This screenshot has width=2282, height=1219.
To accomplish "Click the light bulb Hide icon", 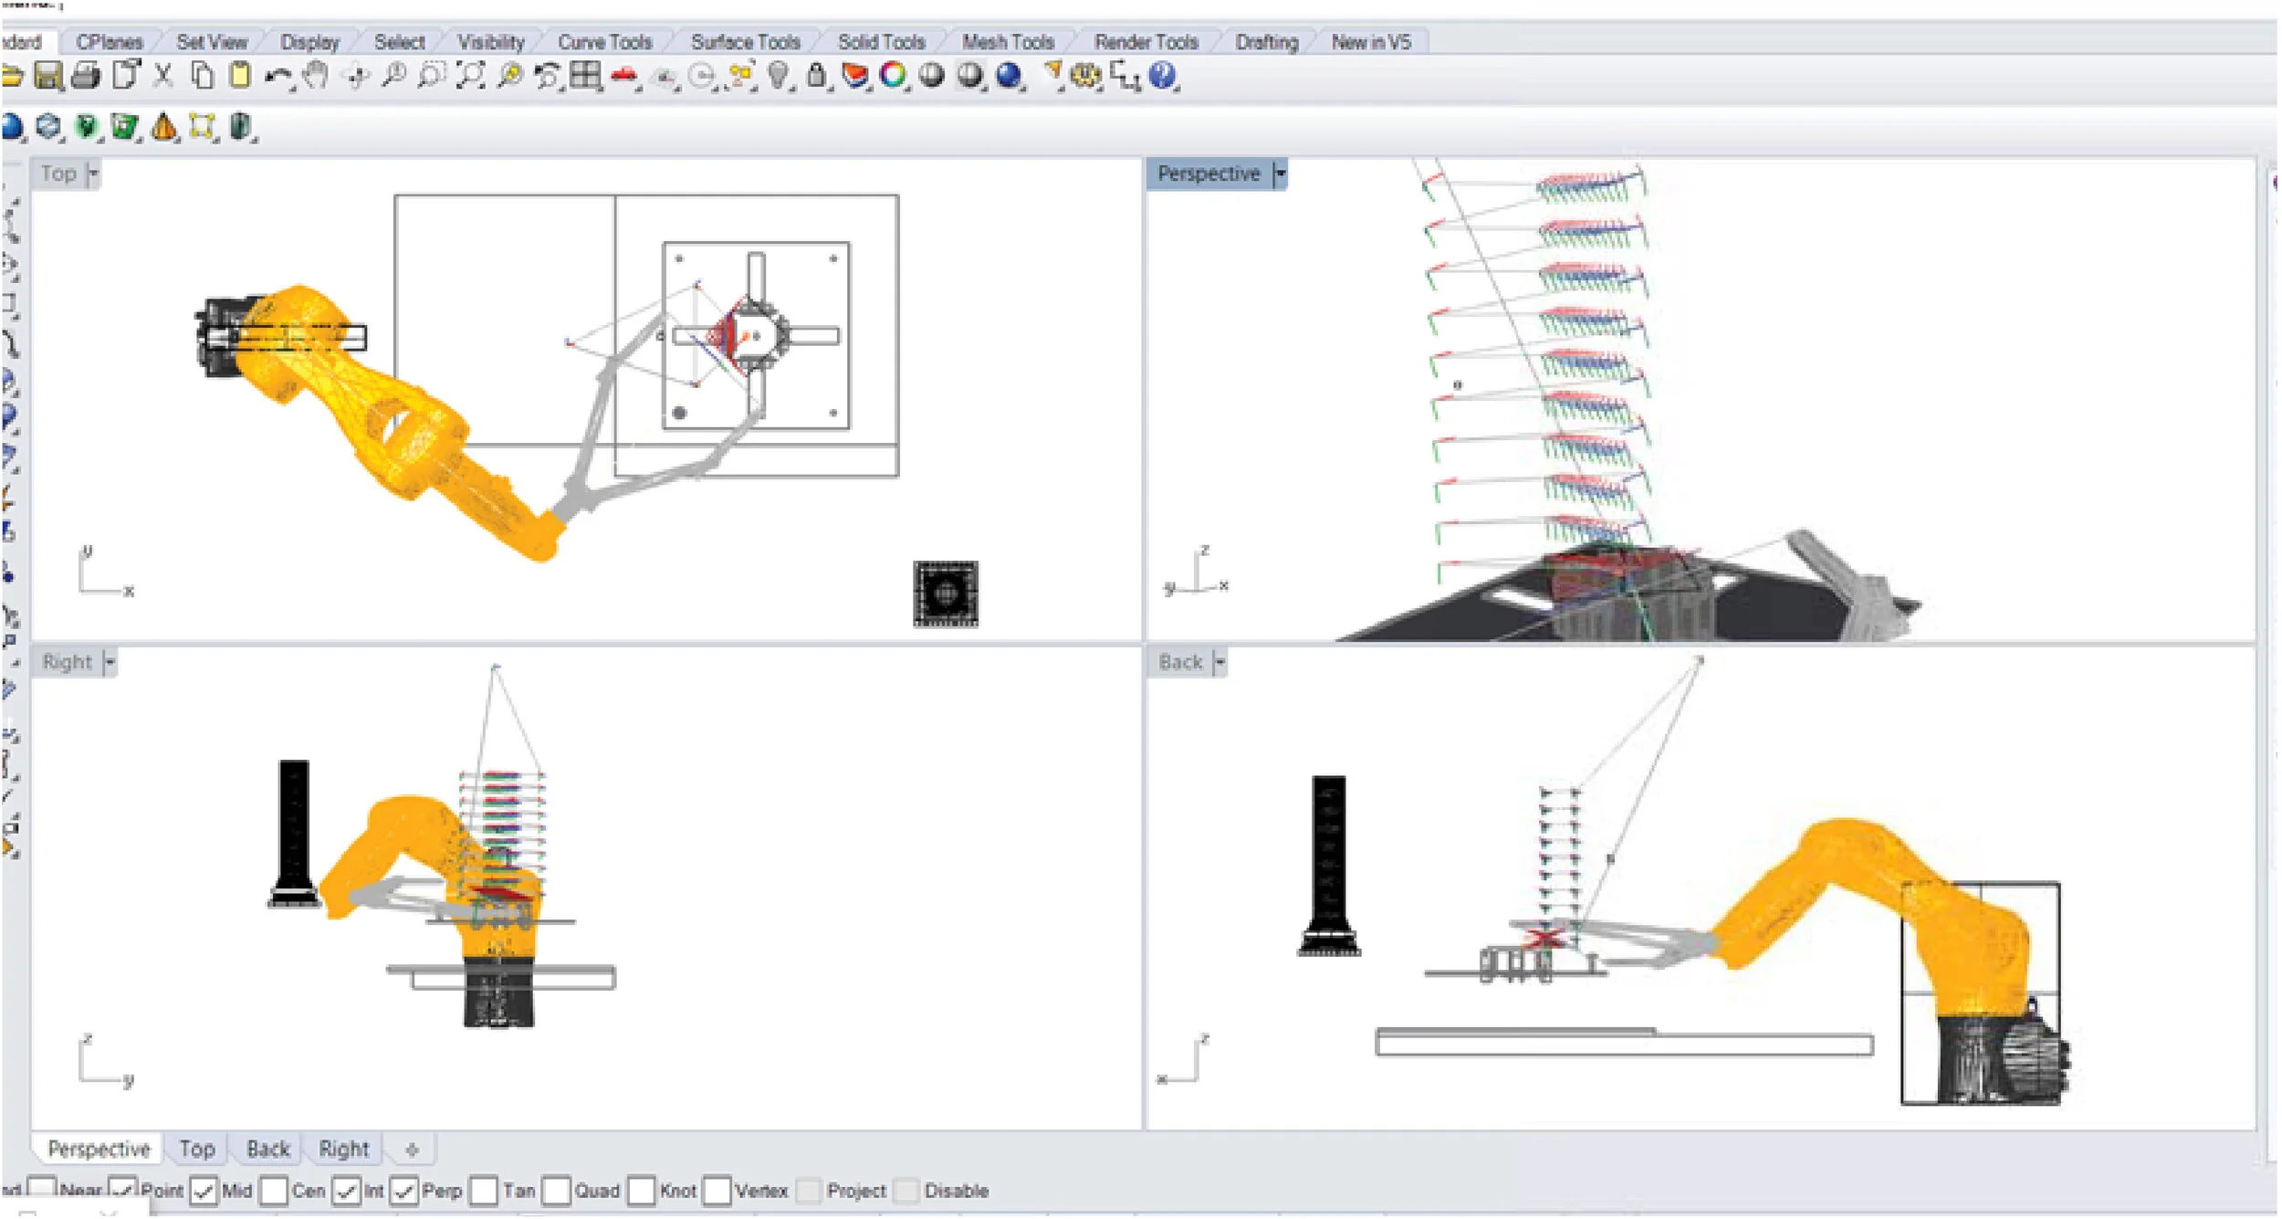I will pyautogui.click(x=778, y=76).
